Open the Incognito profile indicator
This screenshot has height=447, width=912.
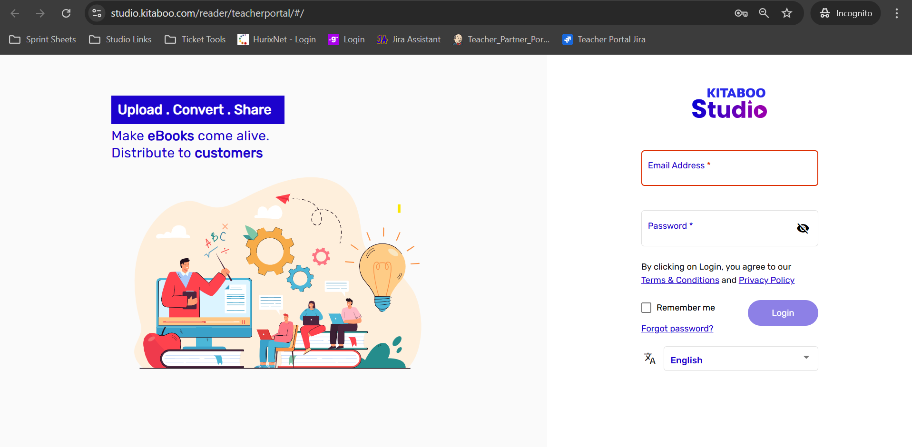pos(845,13)
